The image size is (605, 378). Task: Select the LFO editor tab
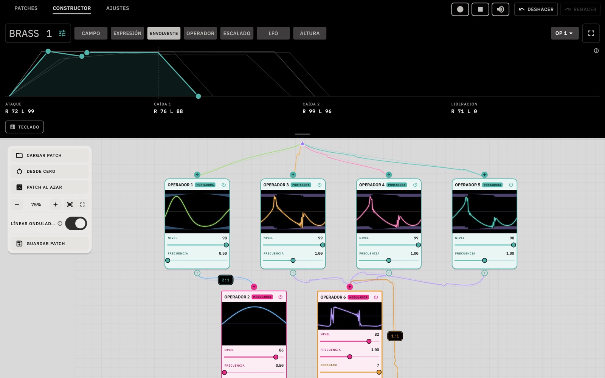pyautogui.click(x=273, y=33)
